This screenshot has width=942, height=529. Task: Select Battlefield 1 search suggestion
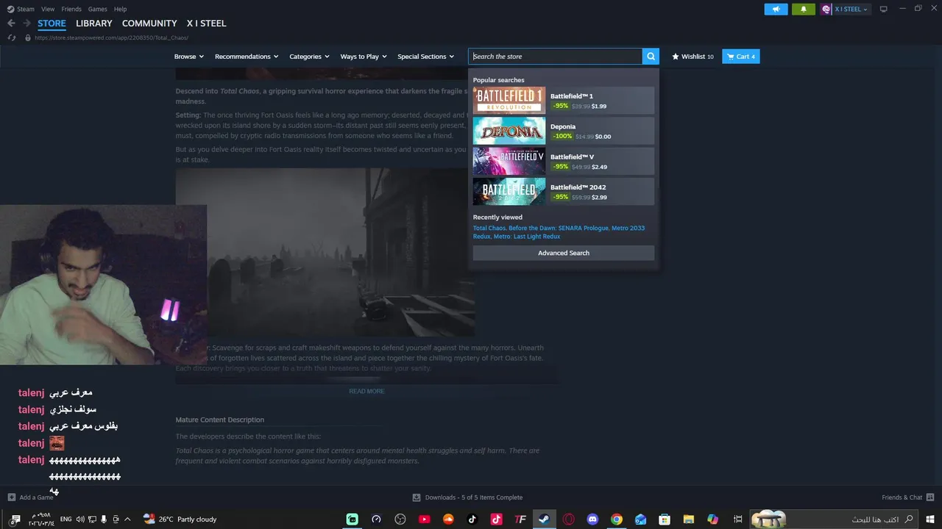coord(564,101)
